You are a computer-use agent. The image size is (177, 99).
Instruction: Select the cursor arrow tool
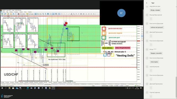point(59,14)
